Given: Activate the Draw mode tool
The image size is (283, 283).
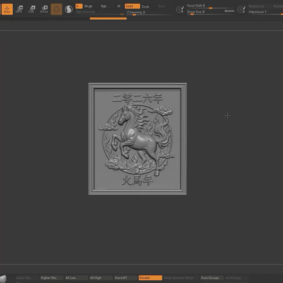Looking at the screenshot, I should click(7, 9).
